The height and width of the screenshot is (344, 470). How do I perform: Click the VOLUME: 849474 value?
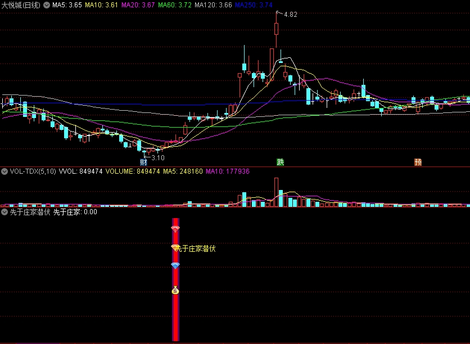tap(133, 171)
